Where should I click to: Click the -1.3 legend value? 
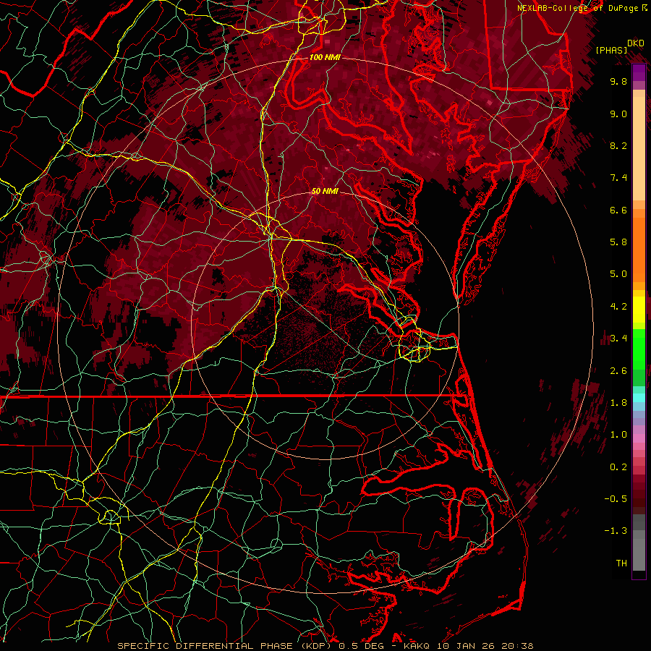coord(616,531)
